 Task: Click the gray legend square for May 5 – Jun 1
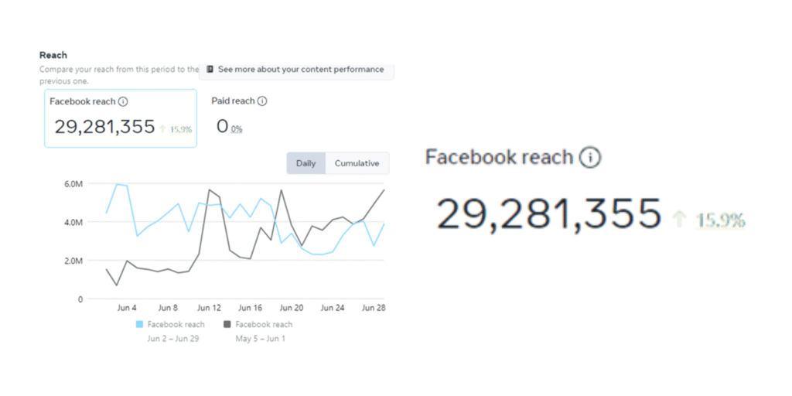point(227,325)
